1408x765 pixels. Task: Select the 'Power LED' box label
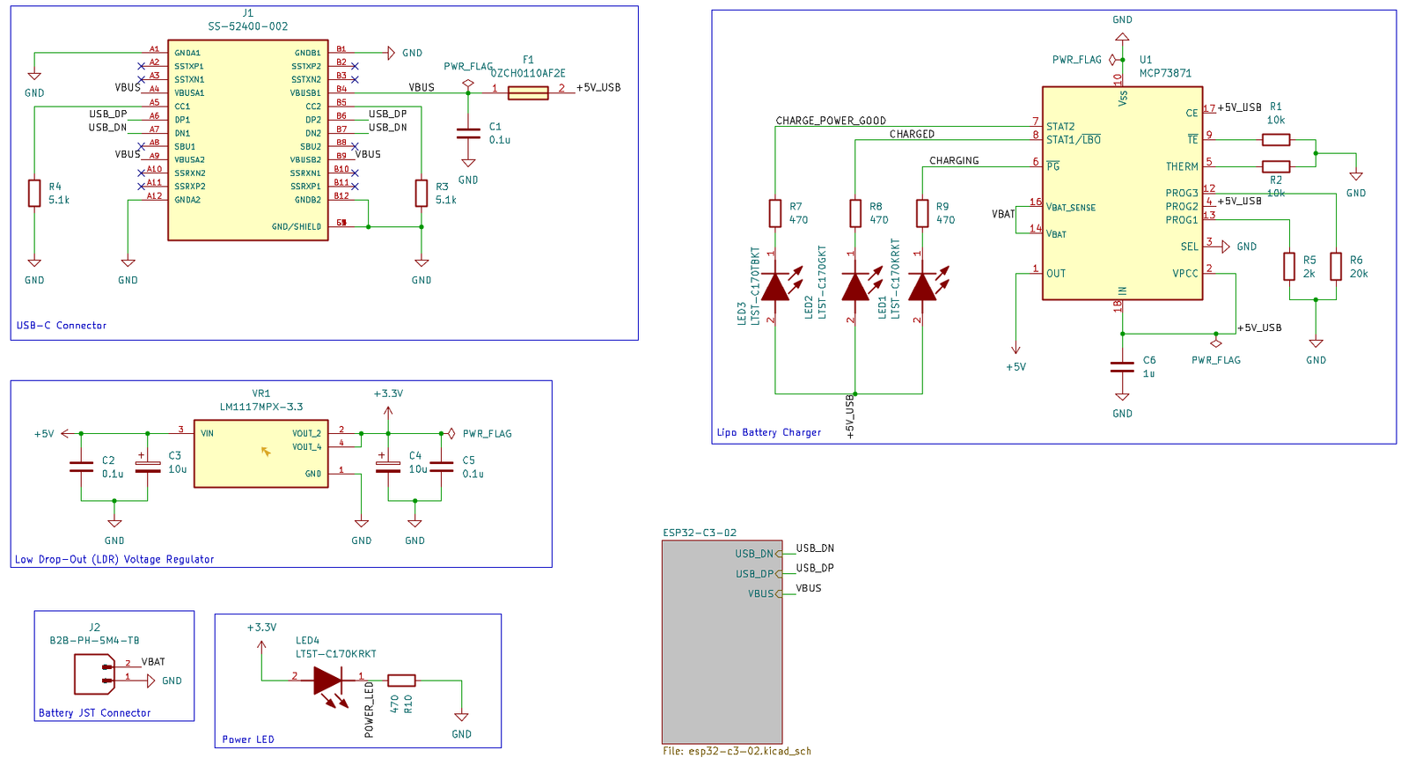click(x=248, y=739)
